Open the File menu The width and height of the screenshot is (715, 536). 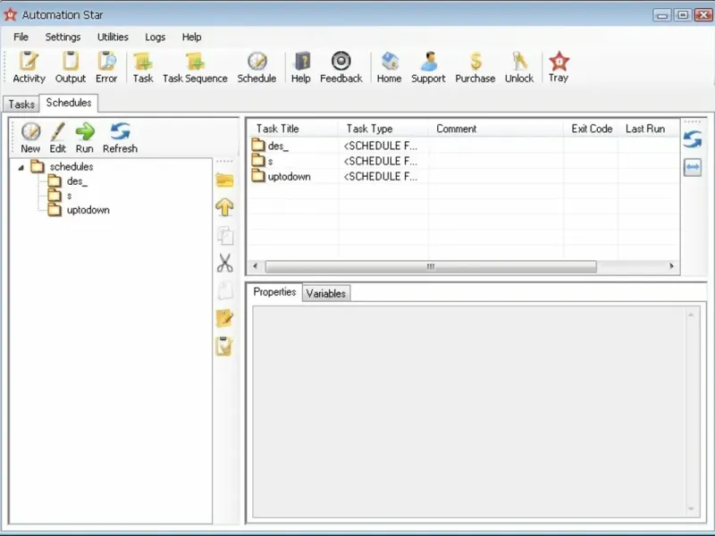click(21, 37)
